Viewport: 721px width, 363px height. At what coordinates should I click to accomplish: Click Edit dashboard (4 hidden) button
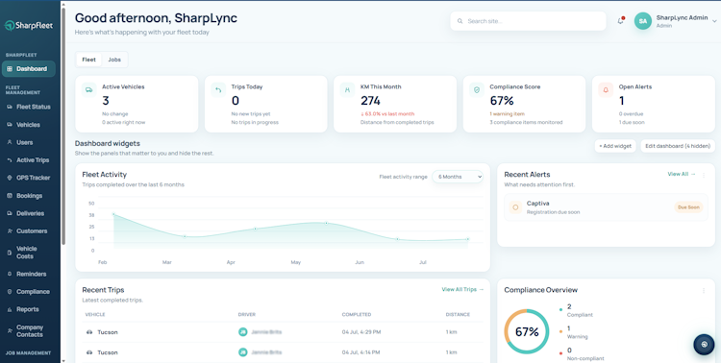678,146
